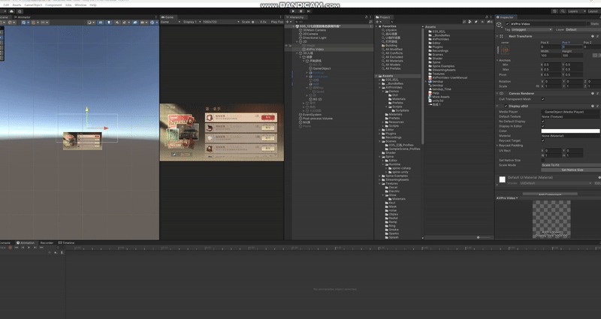This screenshot has width=601, height=319.
Task: Lock the Hierarchy panel
Action: [x=367, y=17]
